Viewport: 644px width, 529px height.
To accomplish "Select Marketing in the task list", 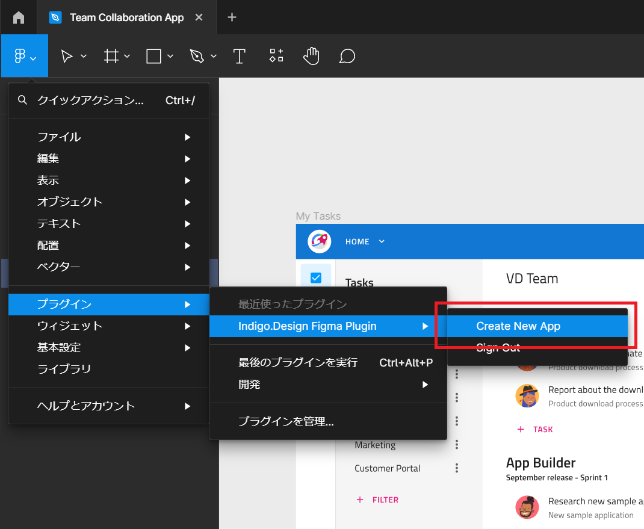I will click(x=375, y=445).
